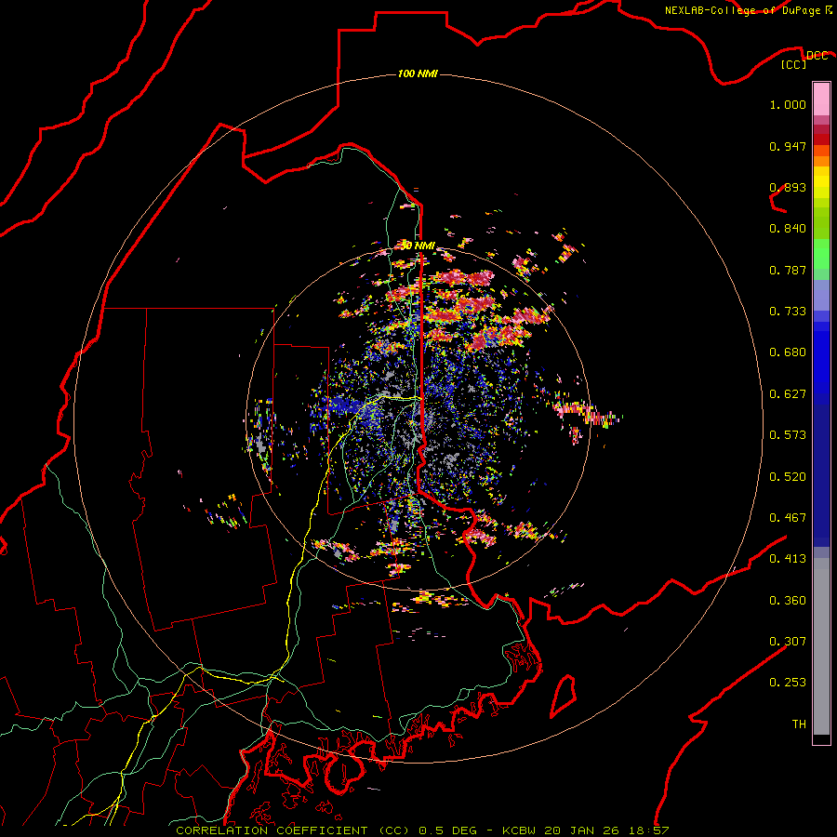Select the 1.000 scale label
Image resolution: width=837 pixels, height=837 pixels.
pyautogui.click(x=788, y=104)
